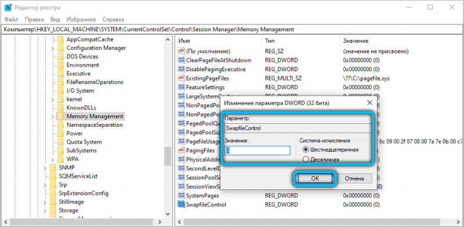Click the Environment folder icon
This screenshot has width=464, height=227.
point(60,65)
